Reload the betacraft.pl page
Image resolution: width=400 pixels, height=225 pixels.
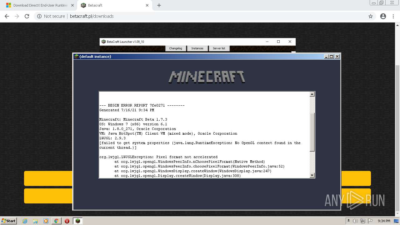[x=27, y=16]
